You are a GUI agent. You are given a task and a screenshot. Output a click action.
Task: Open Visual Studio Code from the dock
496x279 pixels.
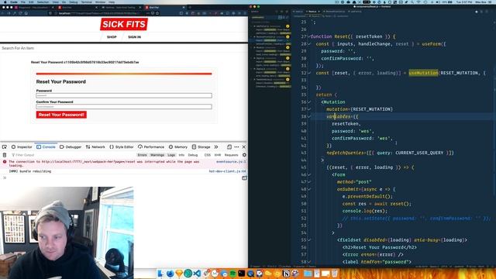[x=197, y=274]
